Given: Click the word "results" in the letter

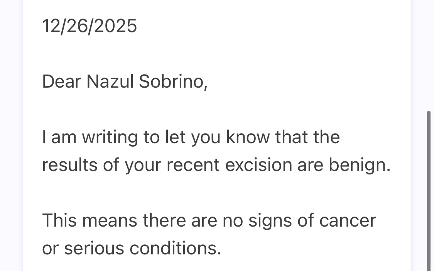Looking at the screenshot, I should coord(69,165).
